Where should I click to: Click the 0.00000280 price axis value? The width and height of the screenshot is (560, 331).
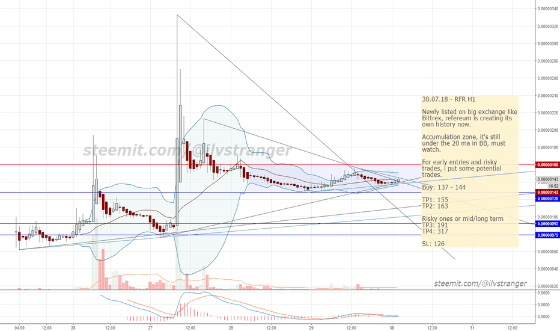pyautogui.click(x=548, y=61)
